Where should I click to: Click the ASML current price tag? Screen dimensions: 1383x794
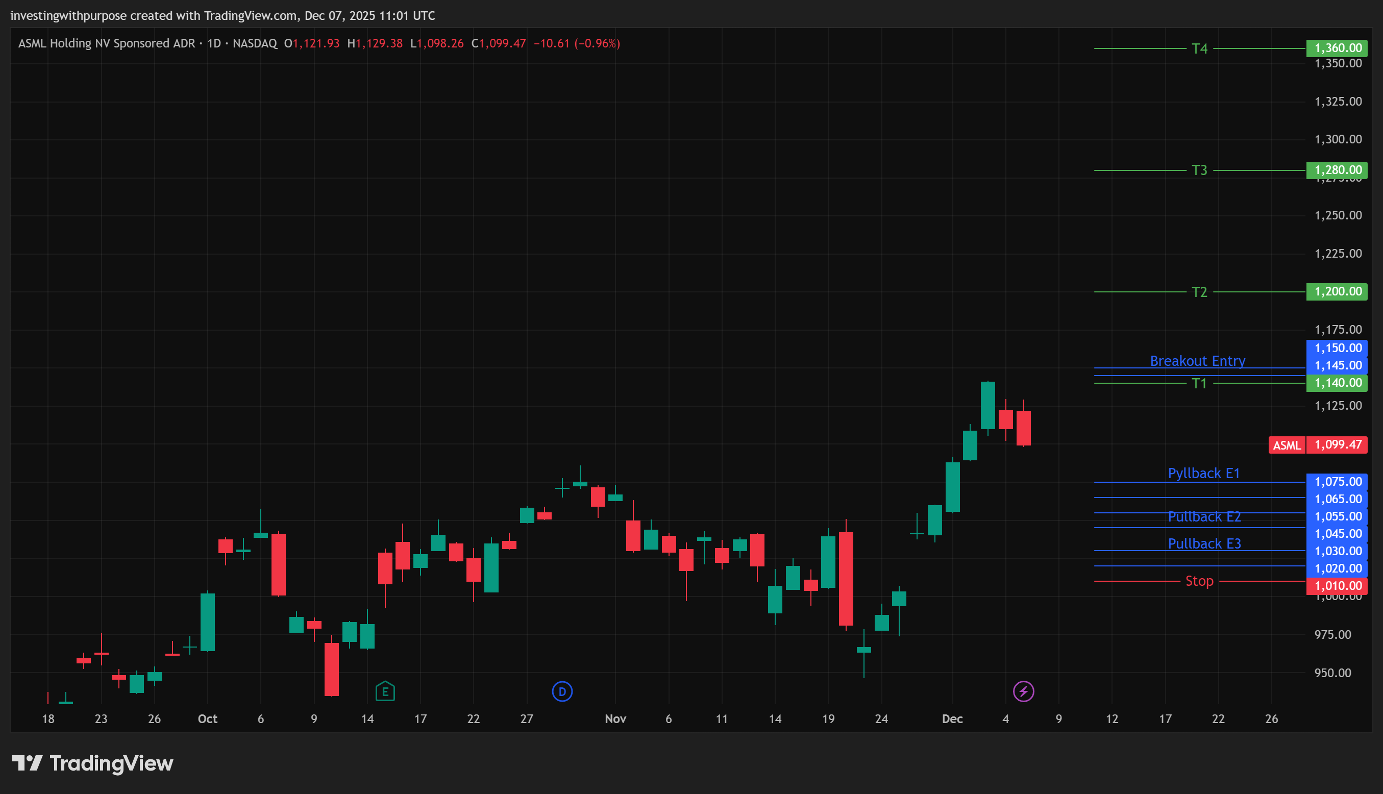coord(1287,445)
